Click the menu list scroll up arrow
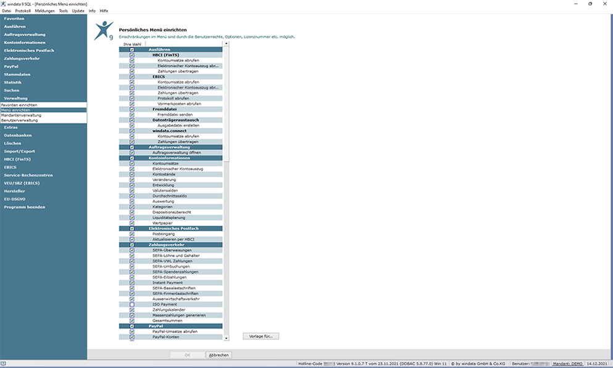This screenshot has width=613, height=368. (227, 44)
